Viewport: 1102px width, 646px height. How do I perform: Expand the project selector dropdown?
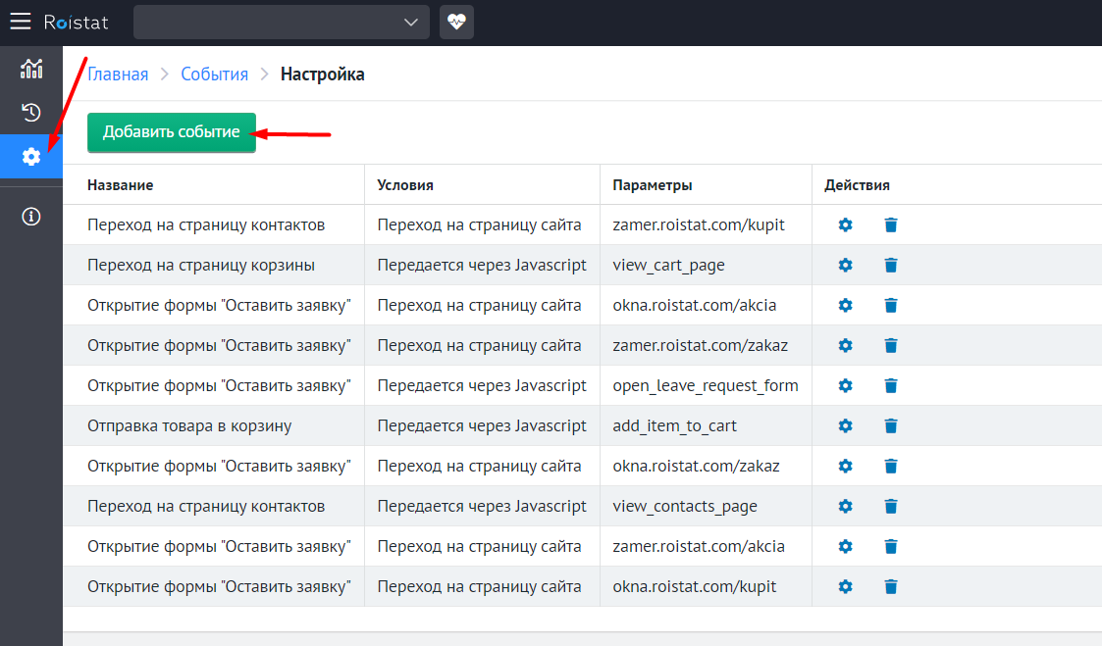[x=281, y=22]
